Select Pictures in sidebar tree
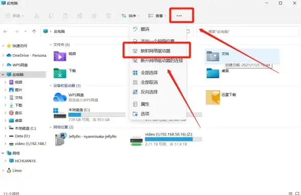Viewport: 301px width, 195px height. tap(16, 90)
